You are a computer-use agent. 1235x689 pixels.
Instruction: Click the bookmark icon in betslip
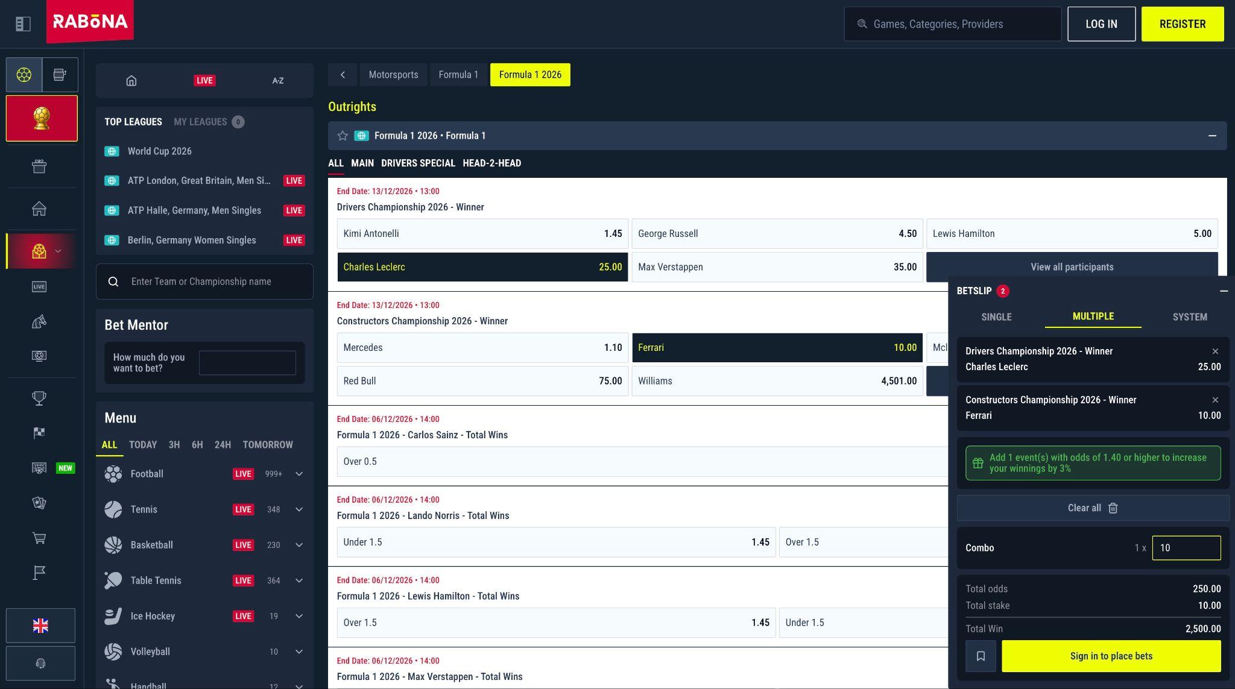[981, 656]
